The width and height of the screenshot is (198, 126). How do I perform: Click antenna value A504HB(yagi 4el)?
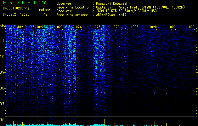pos(111,15)
